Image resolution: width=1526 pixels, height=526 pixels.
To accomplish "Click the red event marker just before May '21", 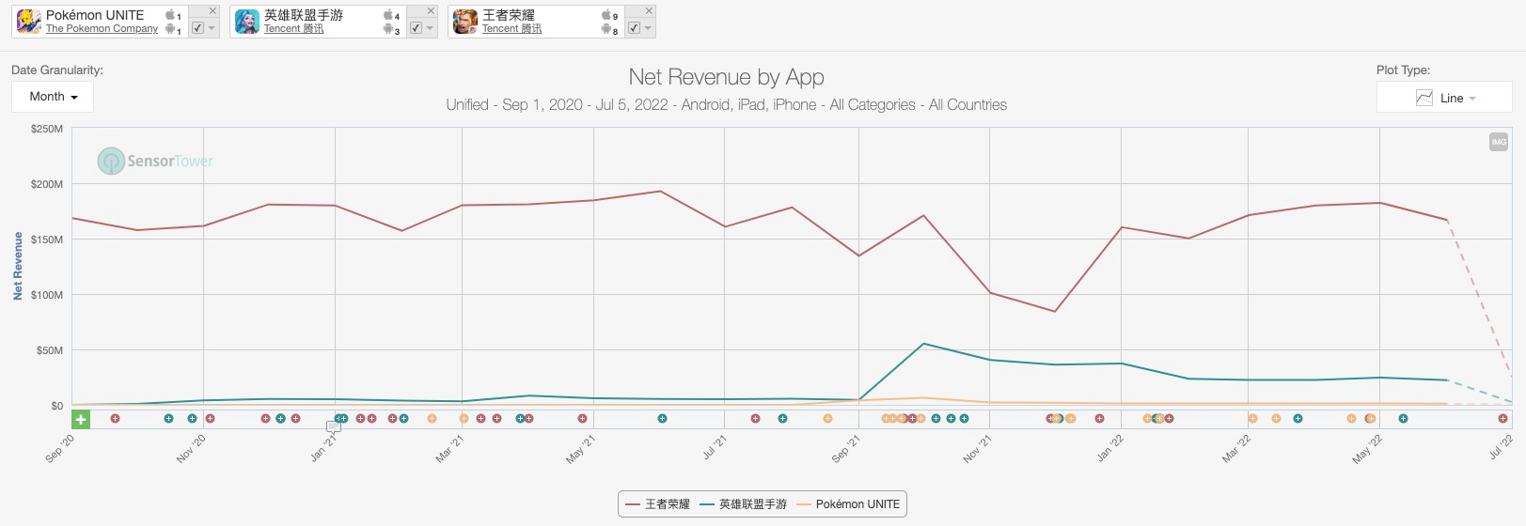I will (582, 419).
